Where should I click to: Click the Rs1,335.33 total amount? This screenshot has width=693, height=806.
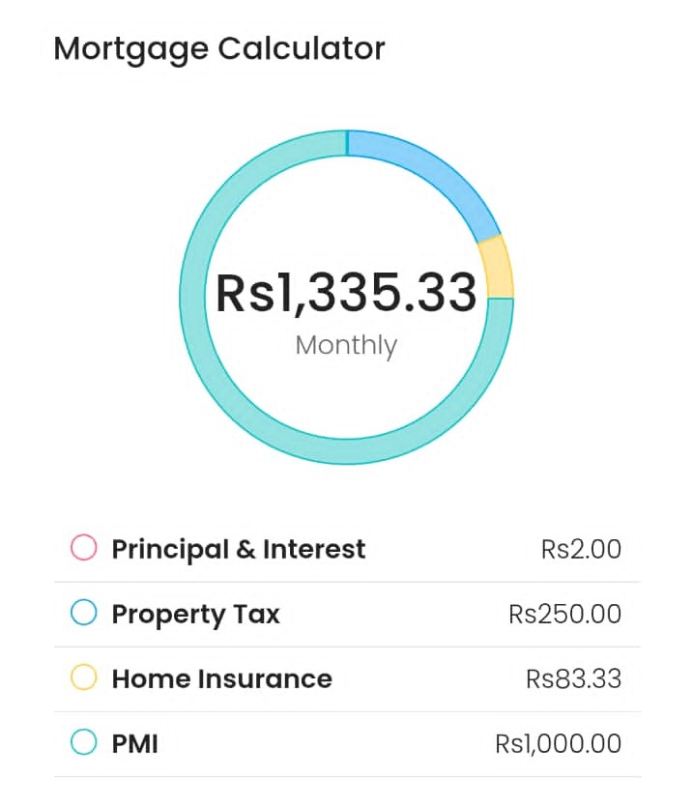(346, 293)
